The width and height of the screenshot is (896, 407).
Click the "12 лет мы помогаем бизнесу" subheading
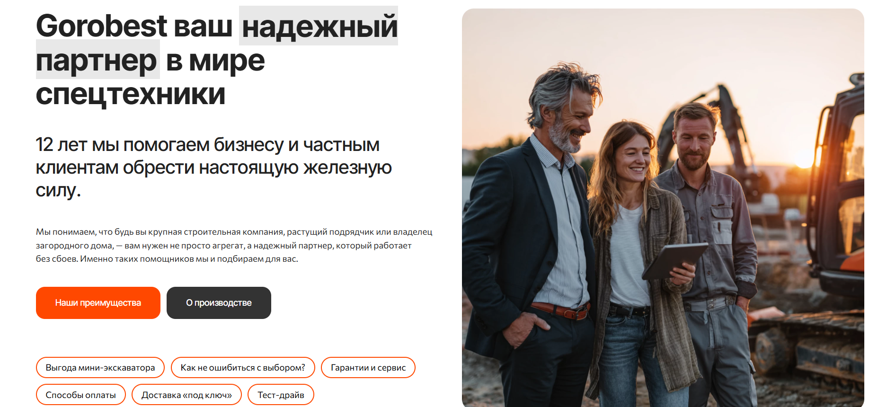214,167
